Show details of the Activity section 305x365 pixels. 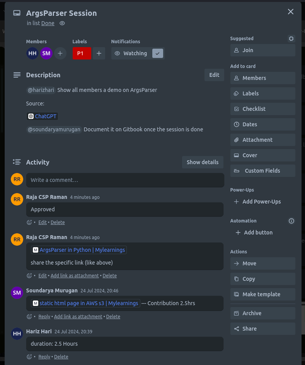[203, 162]
